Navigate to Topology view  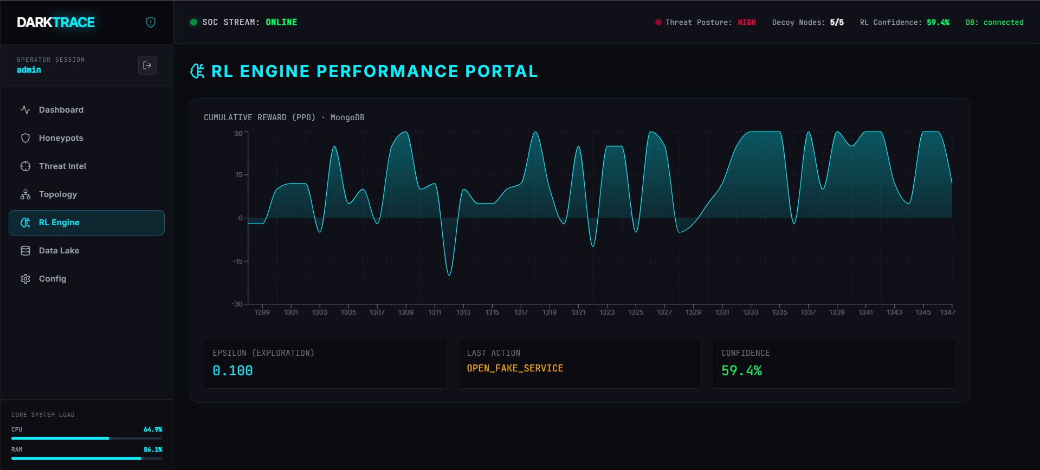[87, 194]
